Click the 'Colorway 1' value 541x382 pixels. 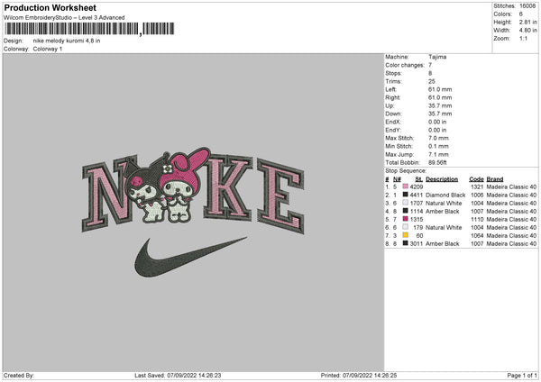48,49
